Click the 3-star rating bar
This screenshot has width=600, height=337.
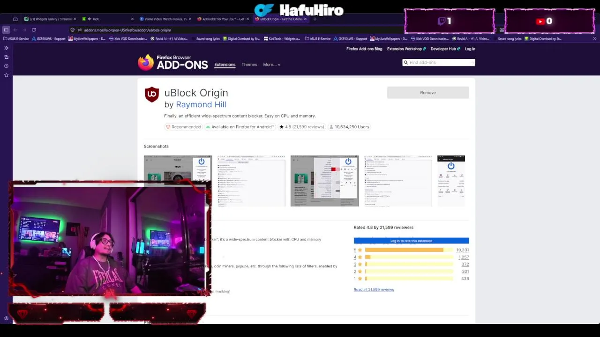(x=409, y=264)
